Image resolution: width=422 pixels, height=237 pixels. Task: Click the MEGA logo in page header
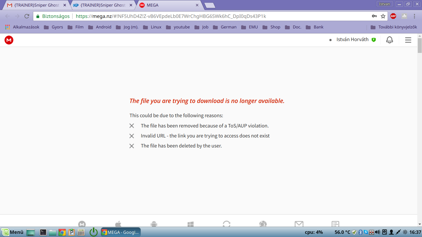click(x=9, y=40)
